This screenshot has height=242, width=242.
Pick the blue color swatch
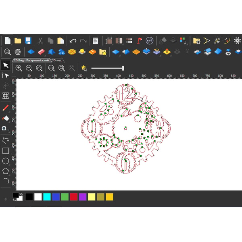coord(56,197)
